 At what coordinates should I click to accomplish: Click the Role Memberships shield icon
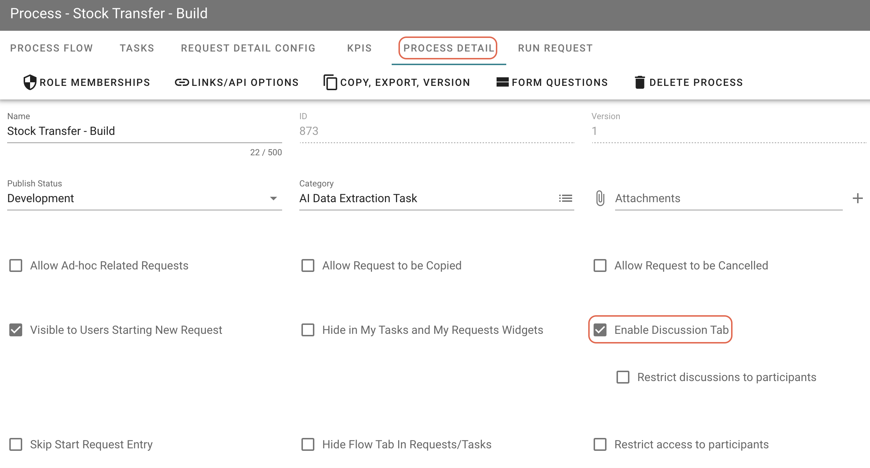coord(30,82)
